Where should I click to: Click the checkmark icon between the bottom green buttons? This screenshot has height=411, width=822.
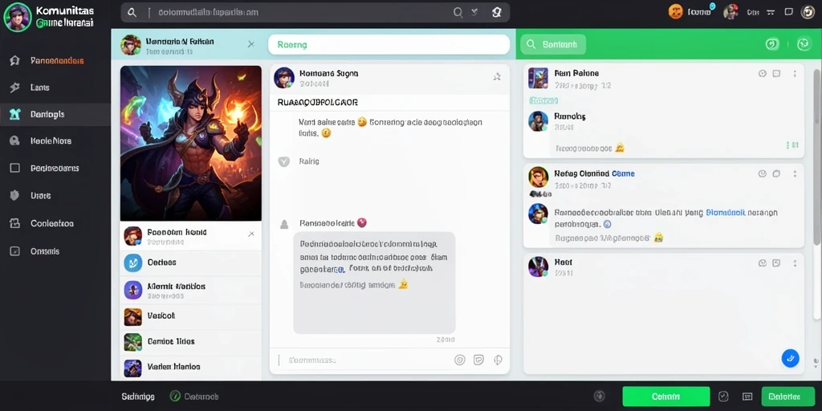(x=723, y=397)
